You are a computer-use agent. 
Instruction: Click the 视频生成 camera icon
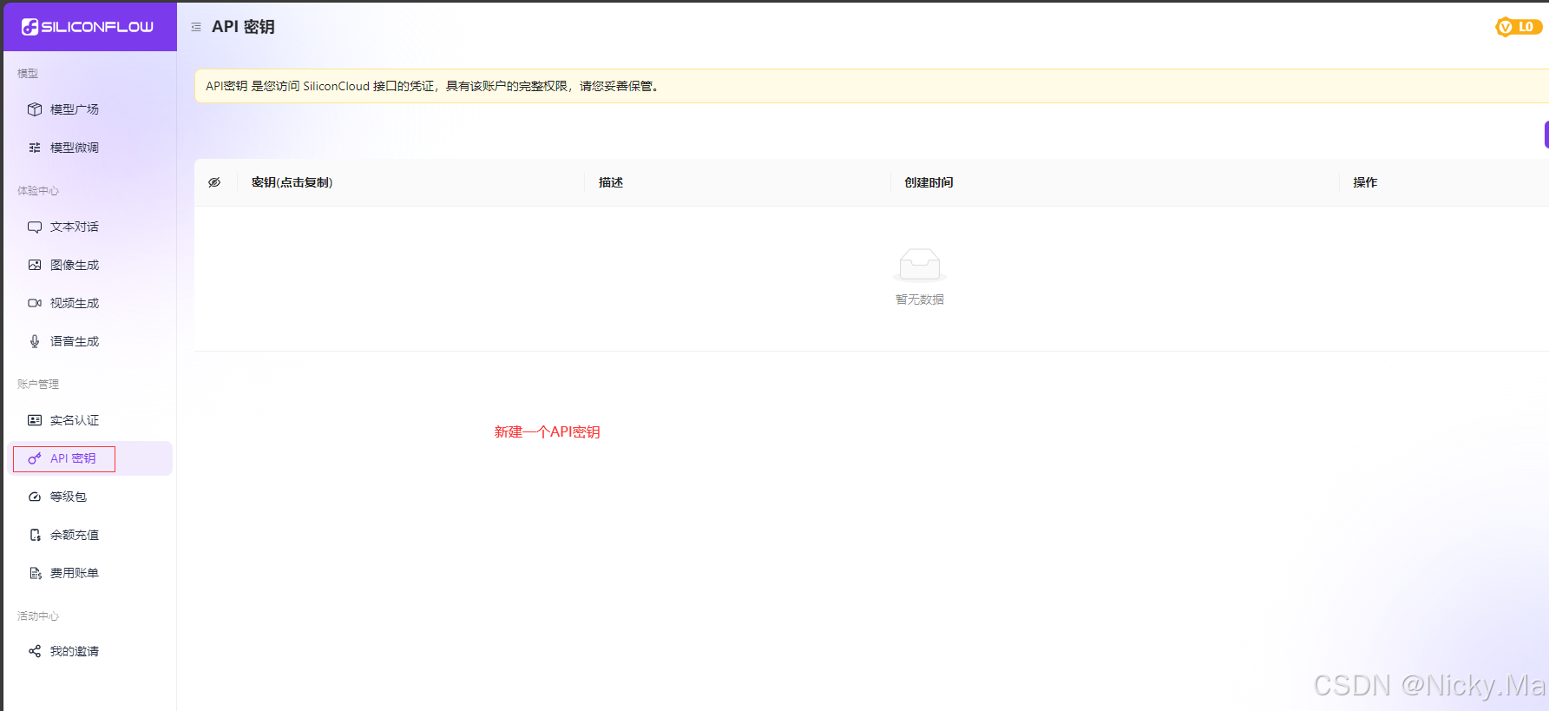click(x=35, y=303)
